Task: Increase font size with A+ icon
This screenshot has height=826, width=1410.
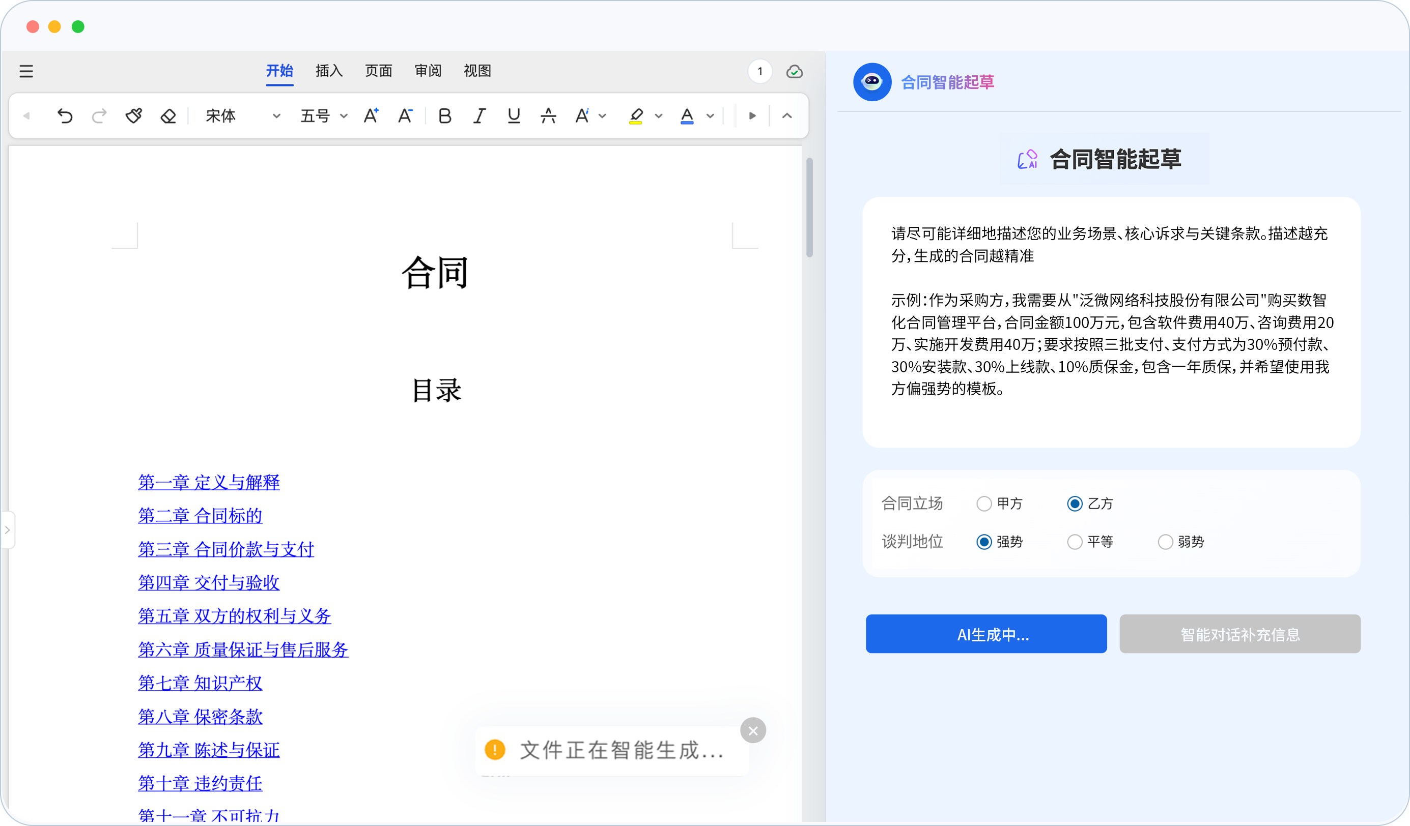Action: tap(371, 116)
